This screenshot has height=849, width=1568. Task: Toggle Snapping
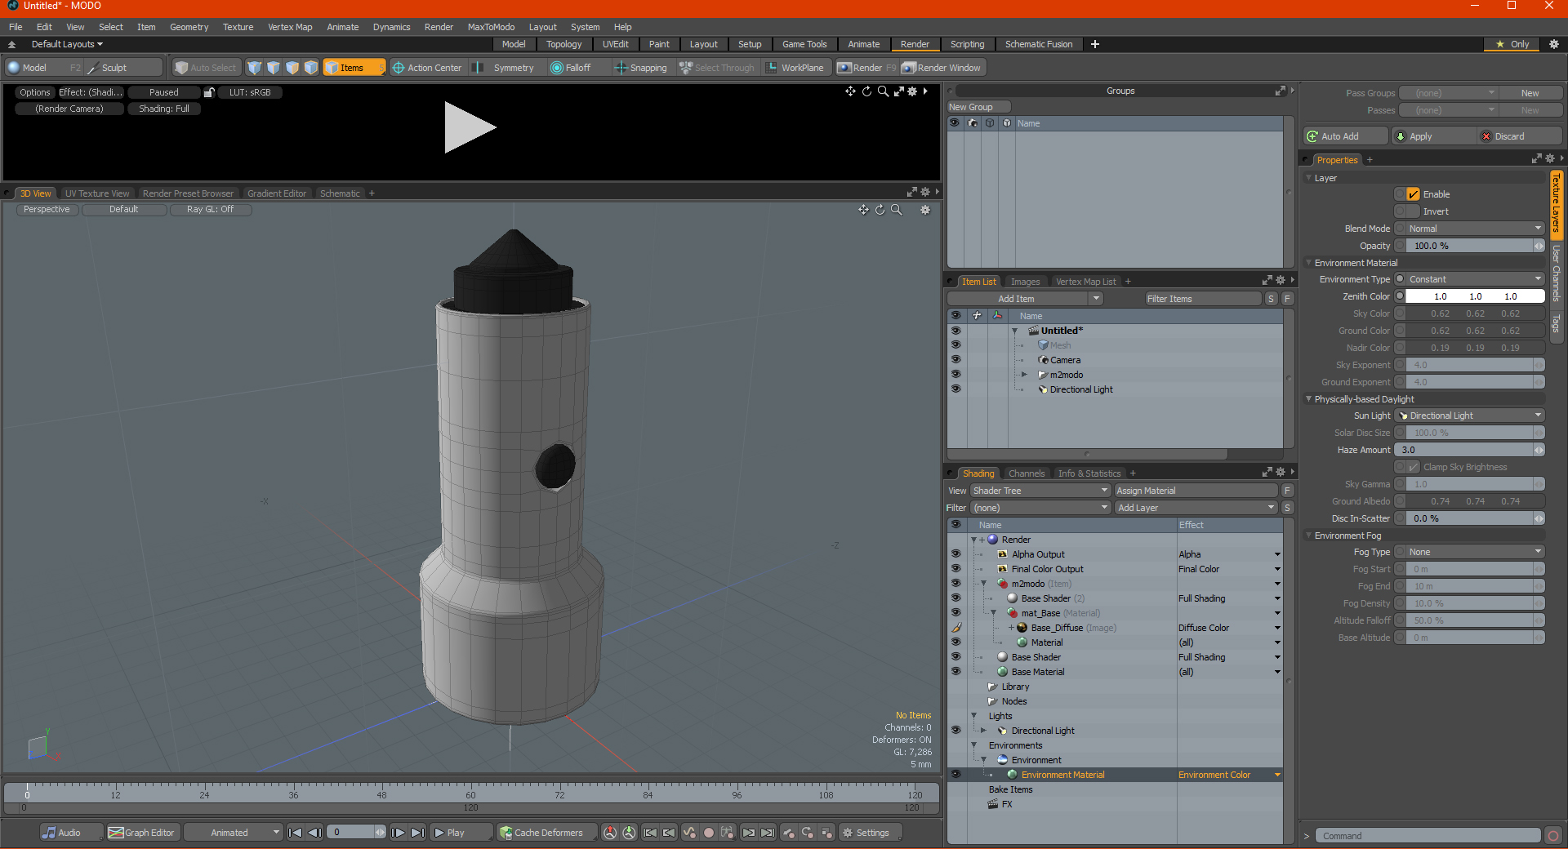(x=640, y=68)
